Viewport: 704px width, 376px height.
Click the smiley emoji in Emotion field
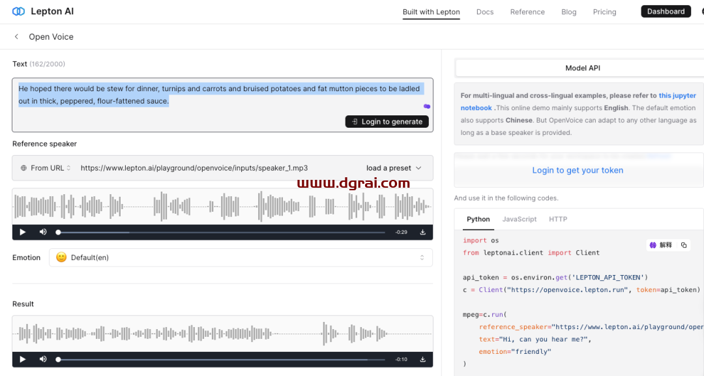[61, 257]
